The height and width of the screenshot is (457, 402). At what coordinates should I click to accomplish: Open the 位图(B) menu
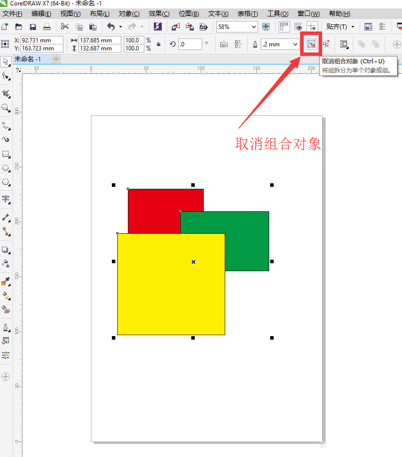(x=189, y=13)
